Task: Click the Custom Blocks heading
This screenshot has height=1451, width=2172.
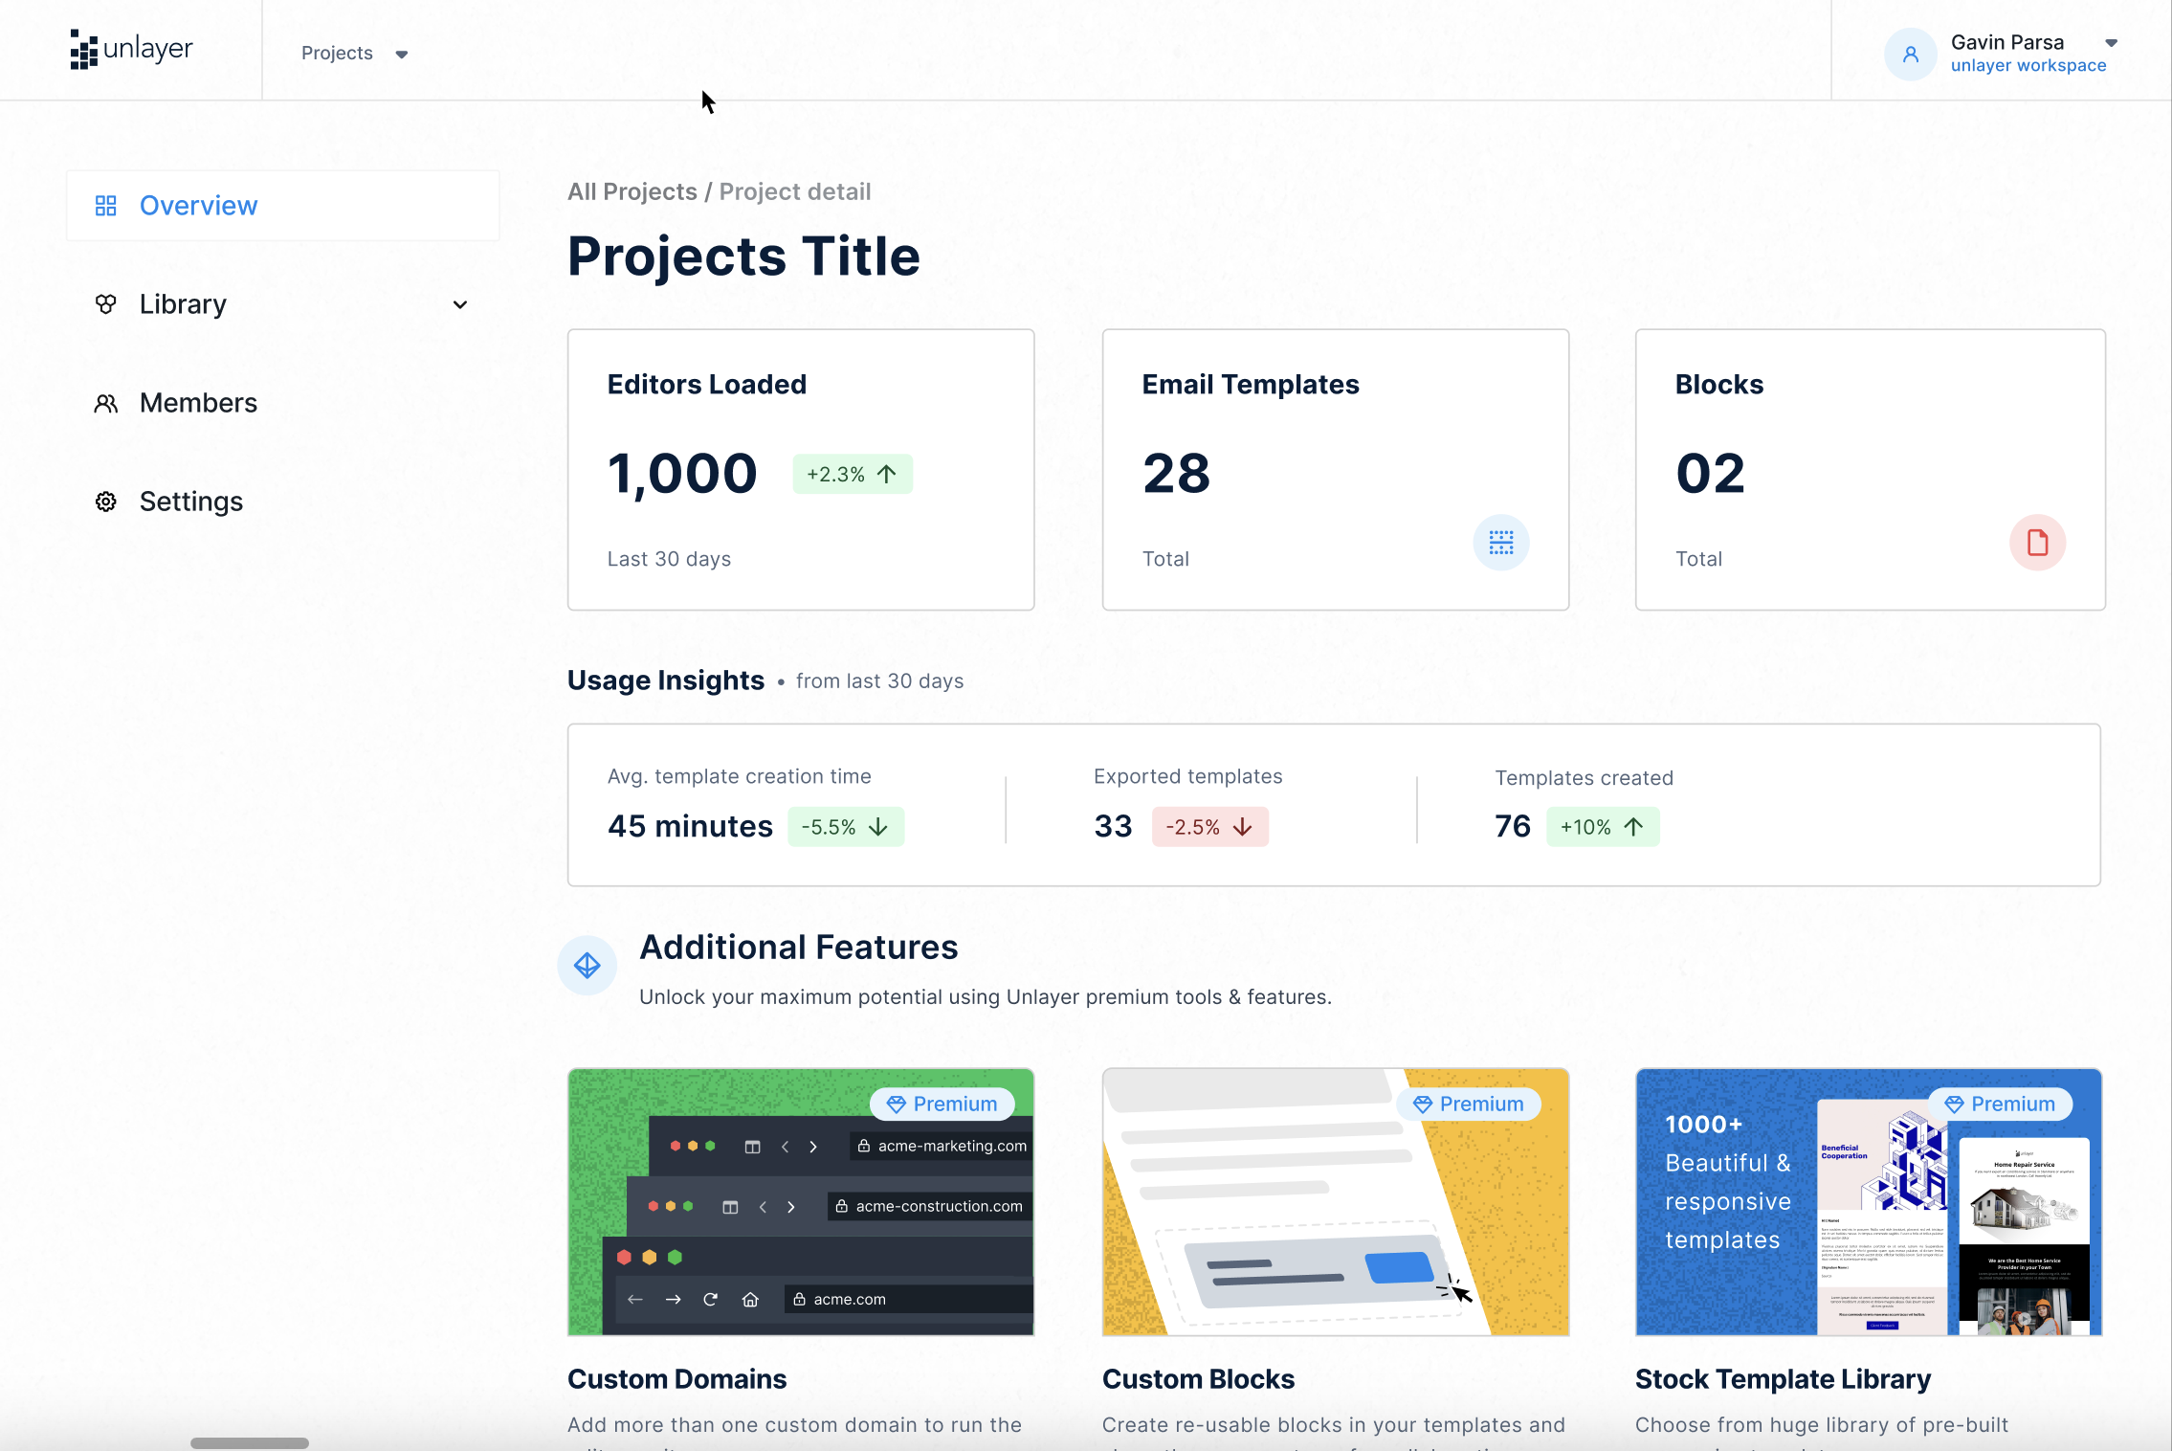Action: pyautogui.click(x=1198, y=1379)
